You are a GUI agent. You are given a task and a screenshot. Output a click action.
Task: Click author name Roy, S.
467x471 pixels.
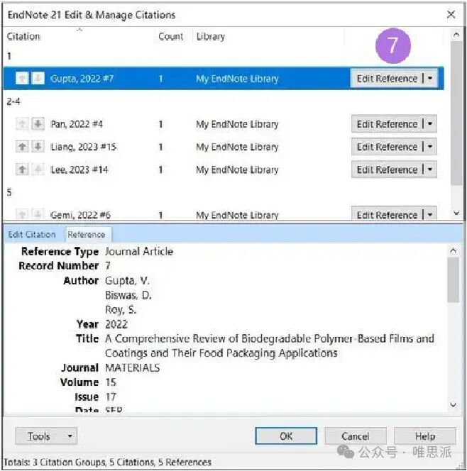click(121, 310)
